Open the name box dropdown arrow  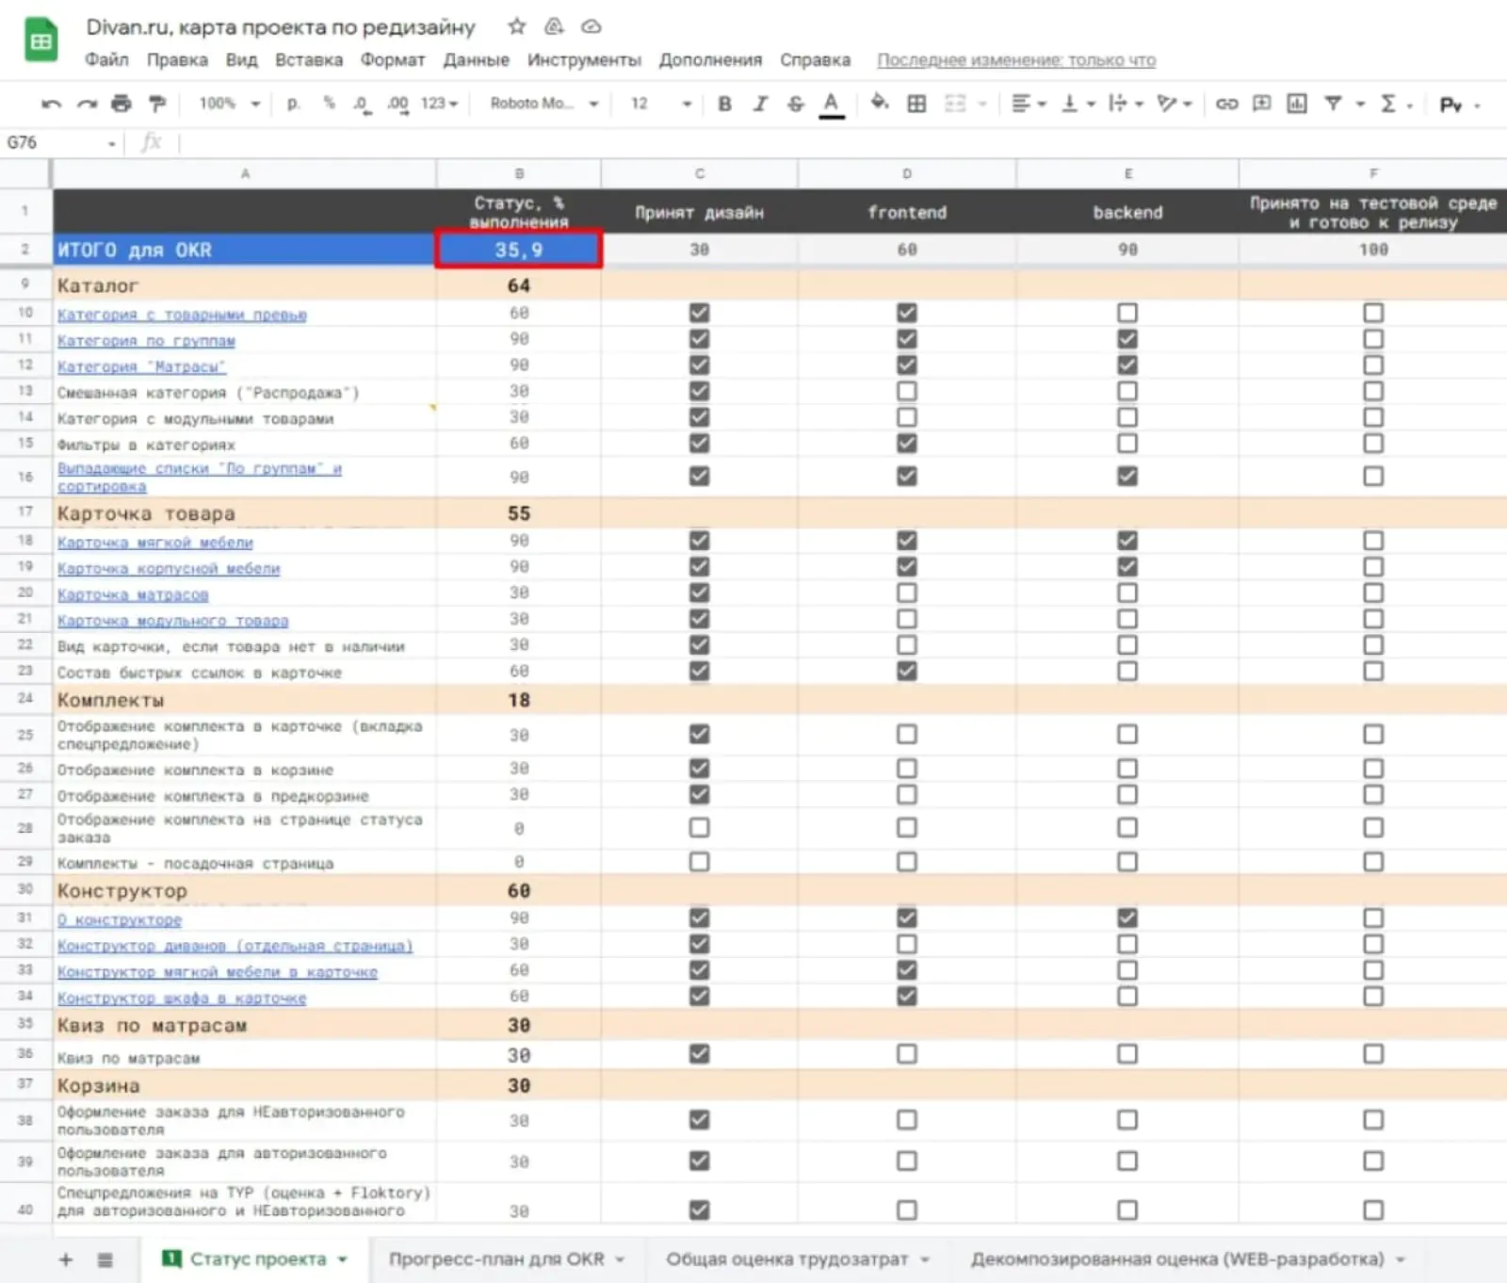point(112,143)
